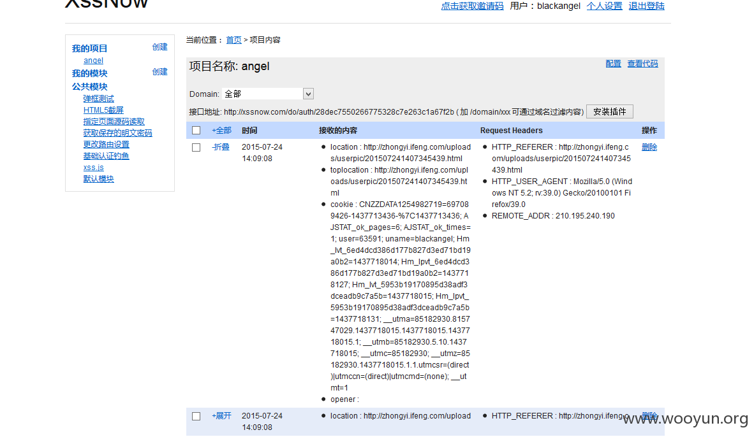This screenshot has width=754, height=437.
Task: Click the REMOTE_ADDR 210.195.240.190 entry
Action: click(x=553, y=216)
